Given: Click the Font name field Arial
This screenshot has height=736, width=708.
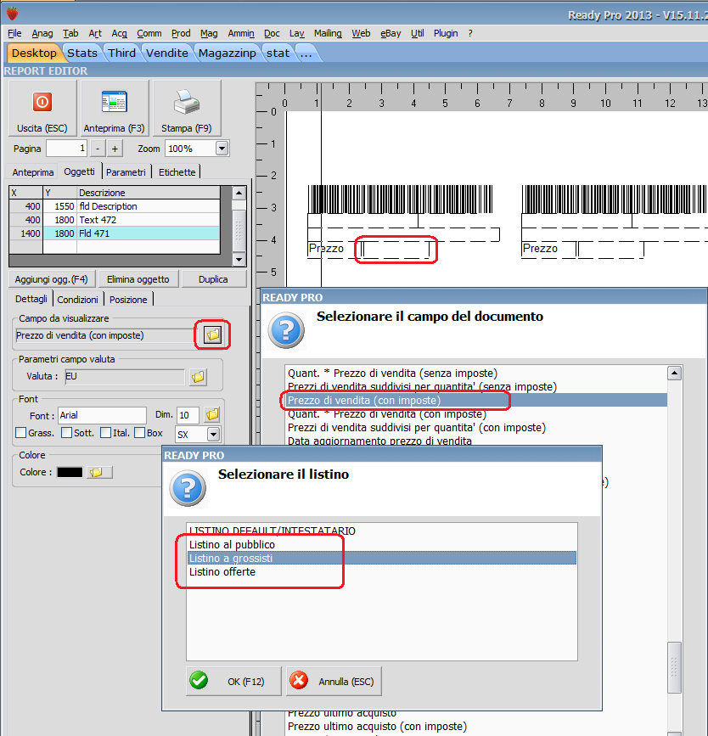Looking at the screenshot, I should (x=102, y=415).
